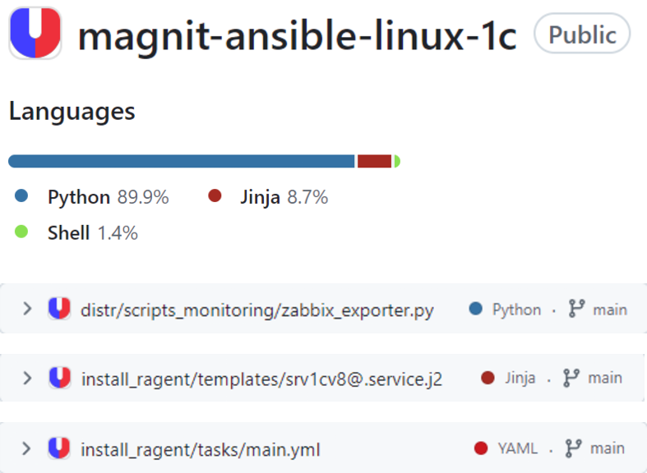Click branch icon in srv1cv8@.service.j2 row
Viewport: 647px width, 473px height.
(x=571, y=378)
